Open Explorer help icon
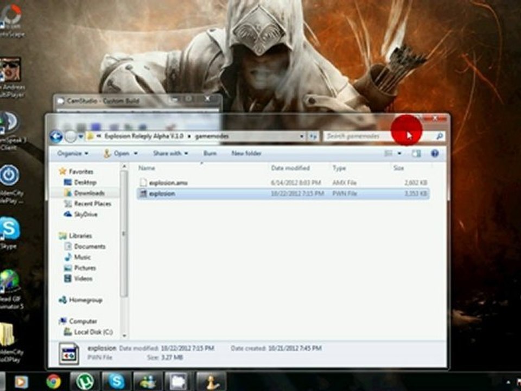 [x=435, y=153]
